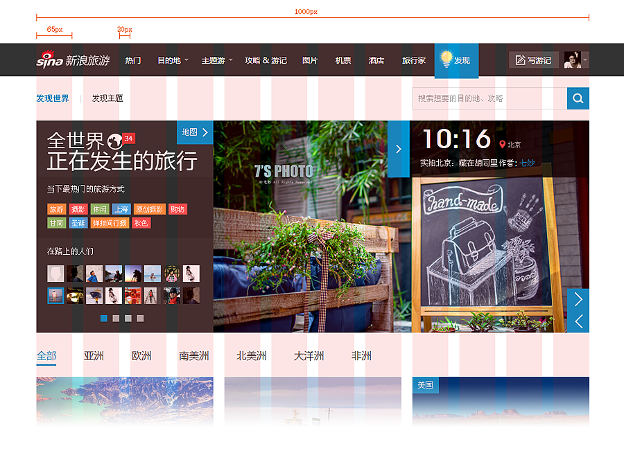Select the second pagination dot
624x455 pixels.
116,319
